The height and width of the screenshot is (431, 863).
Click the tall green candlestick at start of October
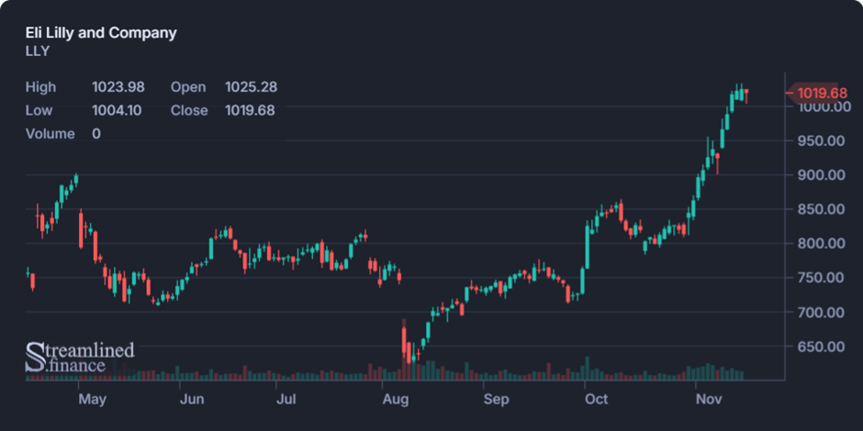pos(588,244)
